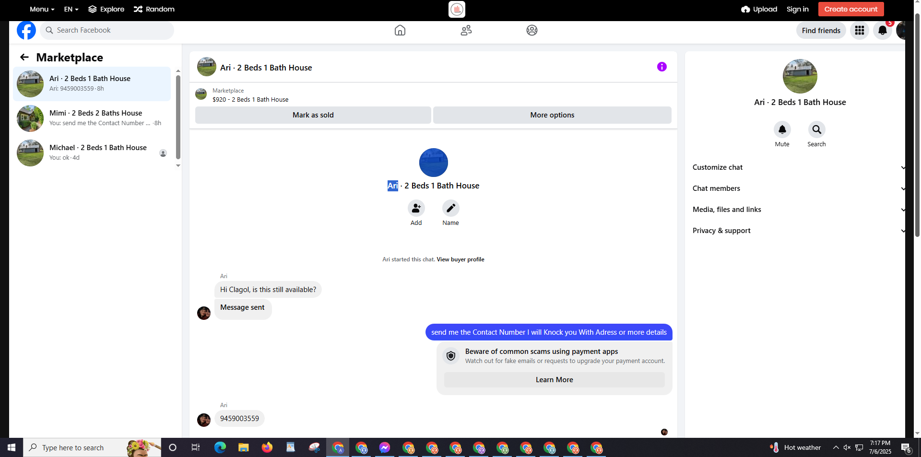Open Messenger from the taskbar
Screen dimensions: 921x457
(x=385, y=447)
